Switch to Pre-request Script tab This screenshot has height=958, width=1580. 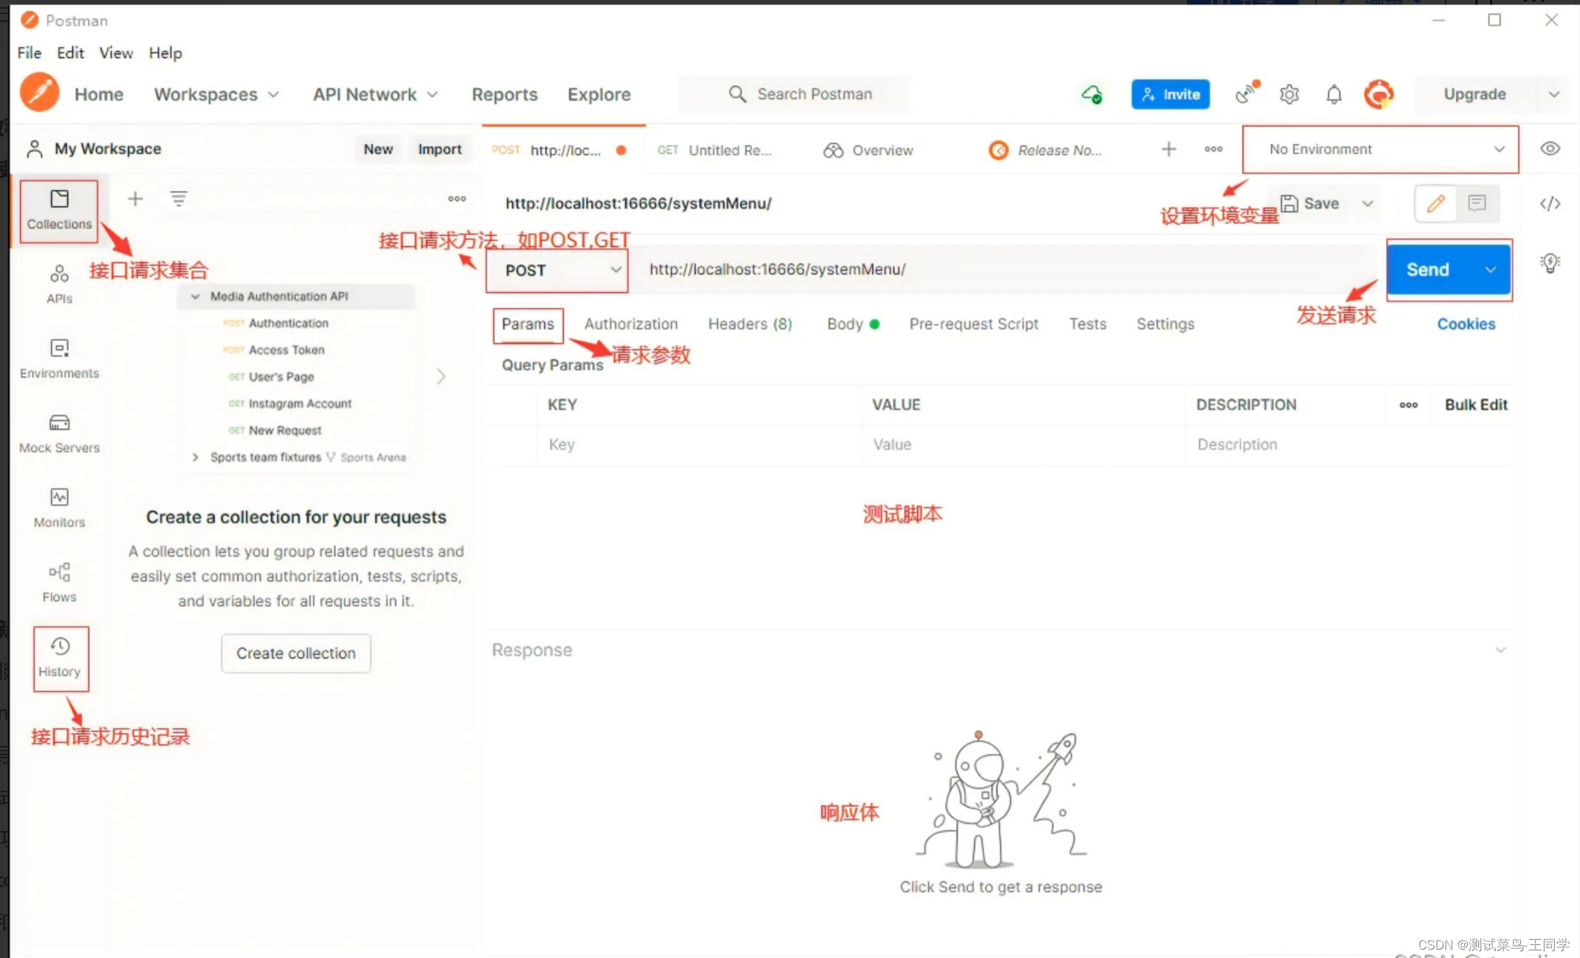[974, 324]
